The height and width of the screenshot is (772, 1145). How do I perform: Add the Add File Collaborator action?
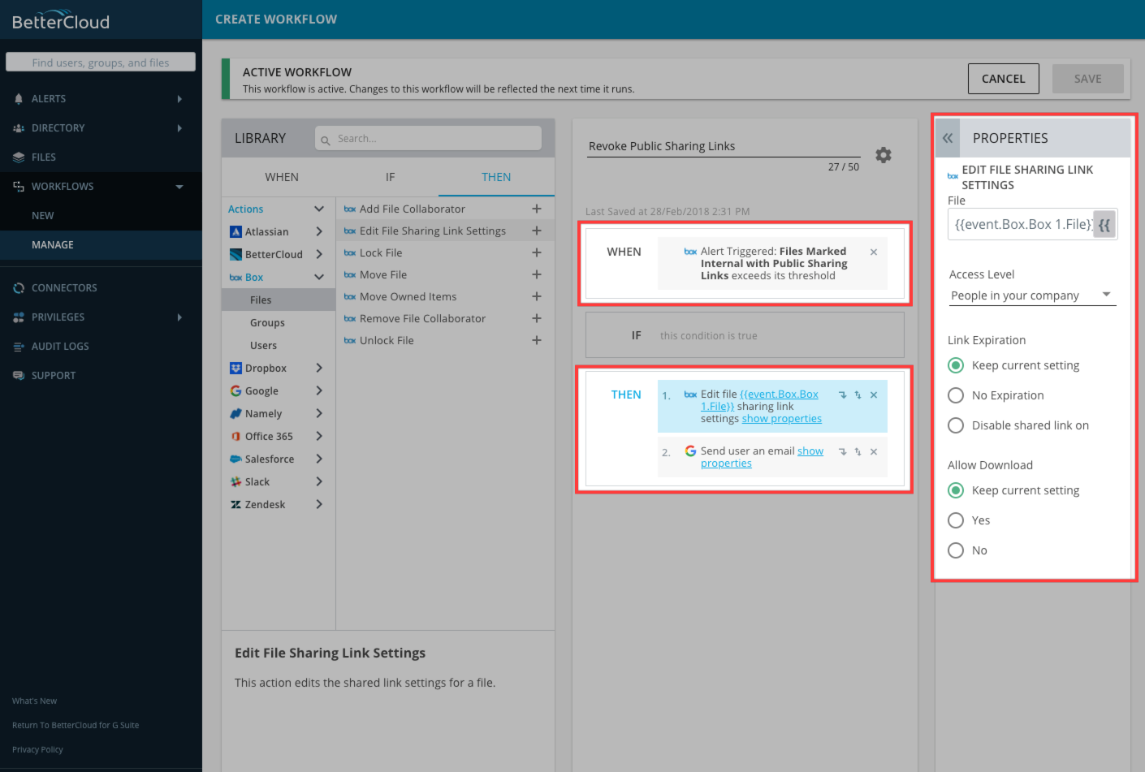[x=537, y=209]
